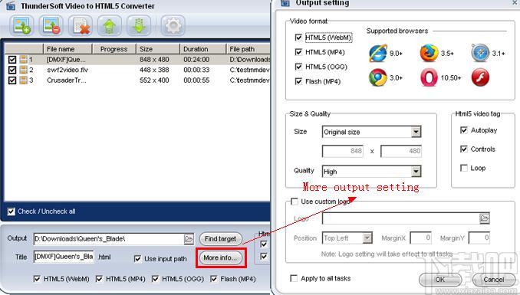
Task: Browse for logo file with folder icon
Action: [x=485, y=218]
